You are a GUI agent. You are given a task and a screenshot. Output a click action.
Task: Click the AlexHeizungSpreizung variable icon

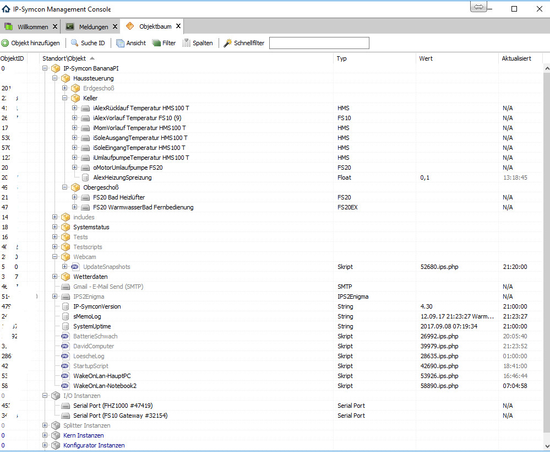85,177
